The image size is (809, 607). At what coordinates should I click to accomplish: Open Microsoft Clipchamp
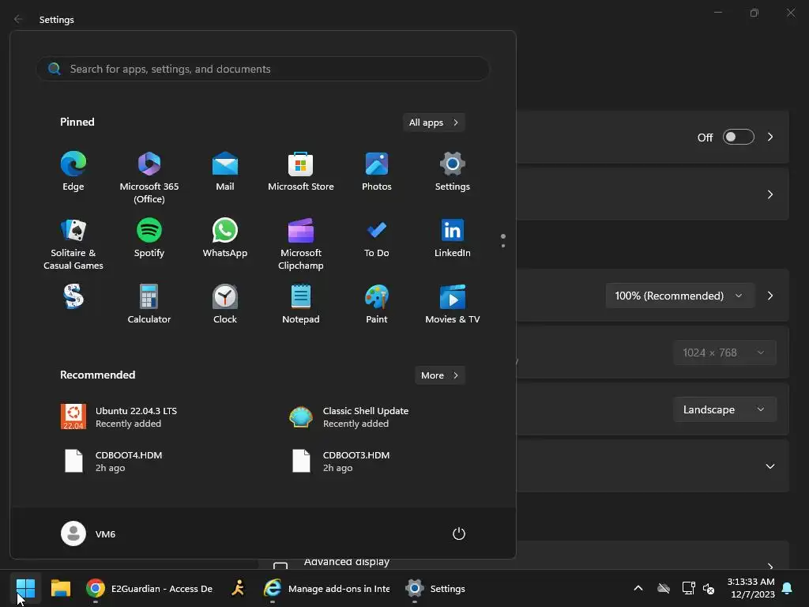click(301, 244)
